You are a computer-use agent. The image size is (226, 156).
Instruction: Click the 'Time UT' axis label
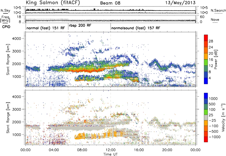[110, 154]
